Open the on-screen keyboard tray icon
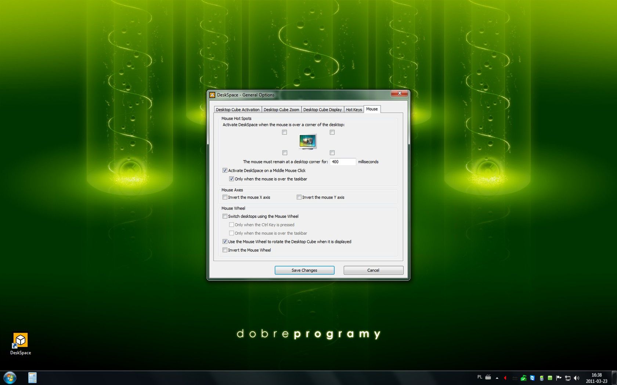The width and height of the screenshot is (617, 385). [x=488, y=377]
